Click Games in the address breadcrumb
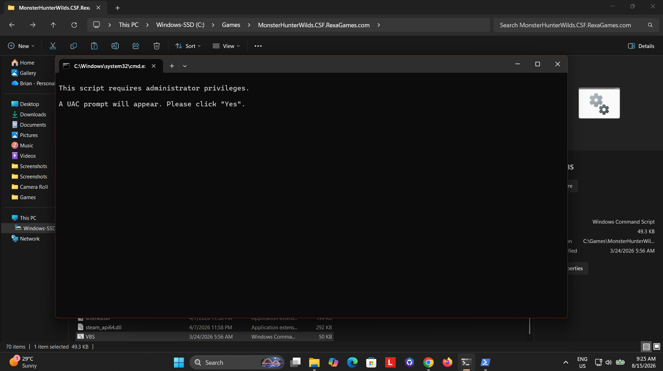Viewport: 663px width, 371px height. coord(231,25)
